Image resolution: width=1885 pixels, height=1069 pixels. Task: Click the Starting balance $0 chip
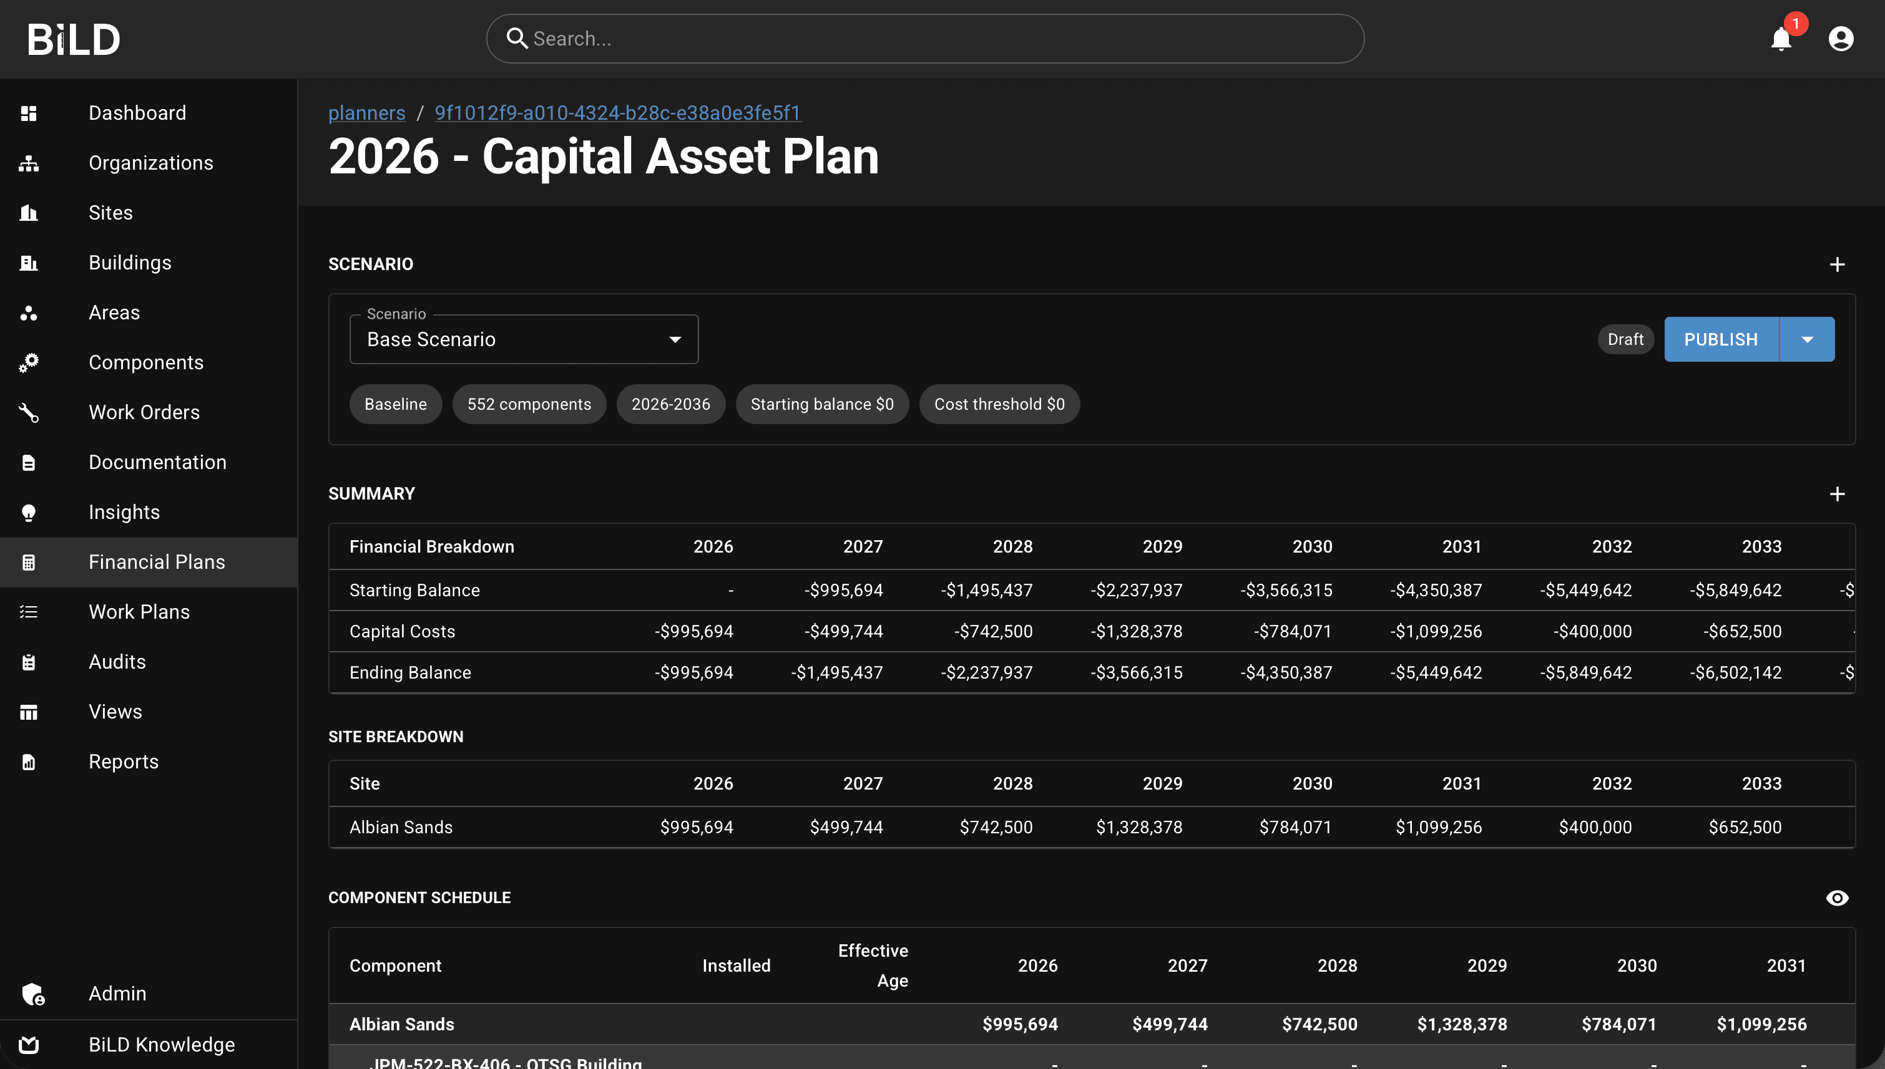click(x=822, y=404)
